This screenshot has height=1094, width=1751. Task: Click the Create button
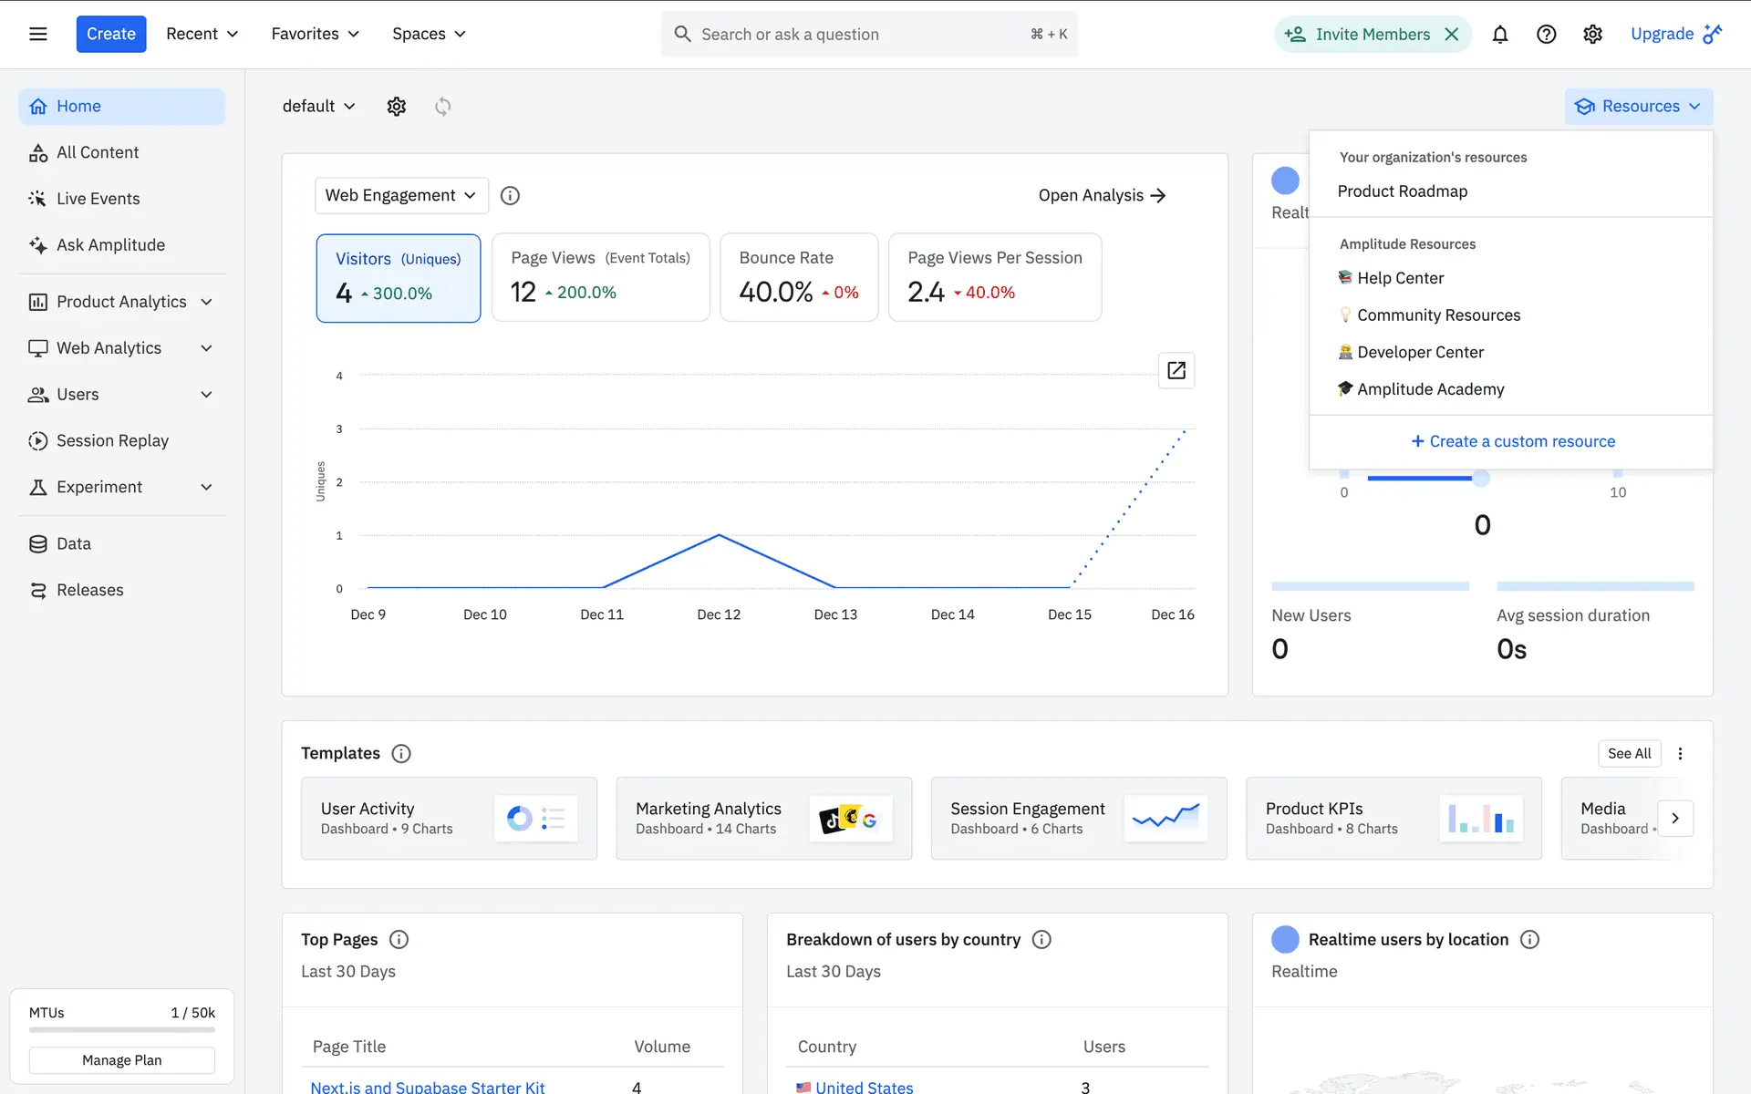tap(110, 34)
